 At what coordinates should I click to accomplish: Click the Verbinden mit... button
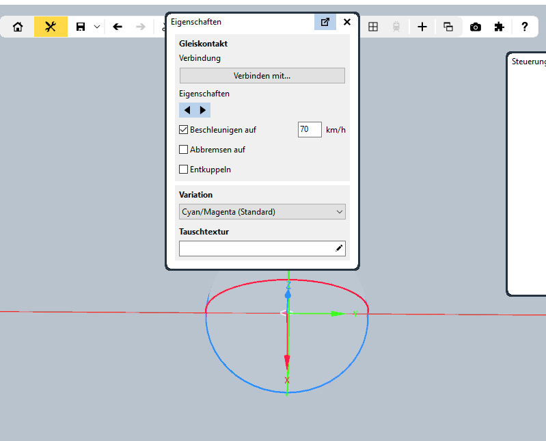(262, 76)
